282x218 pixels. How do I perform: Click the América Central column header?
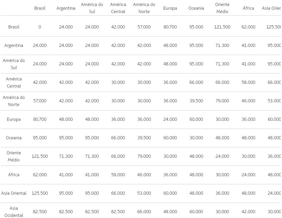(118, 8)
